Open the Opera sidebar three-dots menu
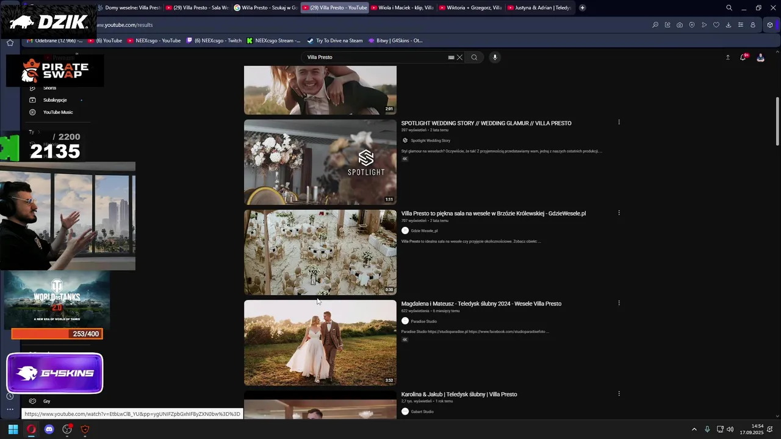 (x=10, y=409)
